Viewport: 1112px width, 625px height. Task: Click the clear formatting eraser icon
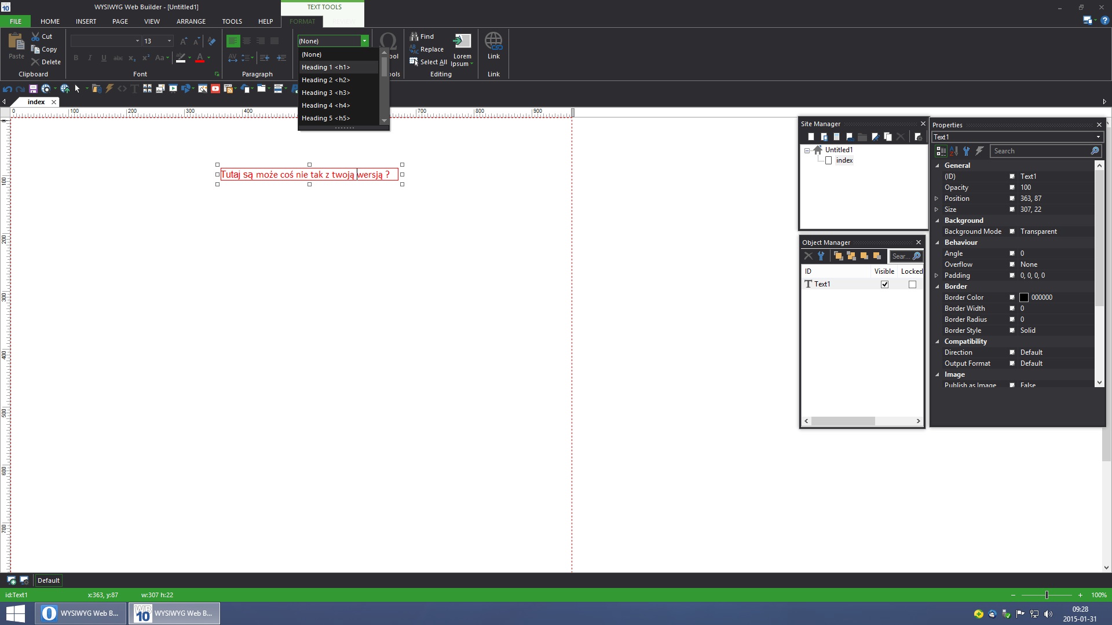[x=212, y=41]
